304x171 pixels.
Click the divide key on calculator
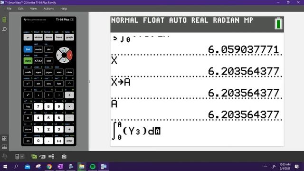(x=69, y=95)
